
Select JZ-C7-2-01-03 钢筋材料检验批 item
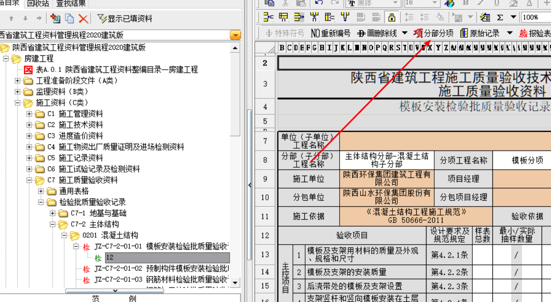[161, 280]
